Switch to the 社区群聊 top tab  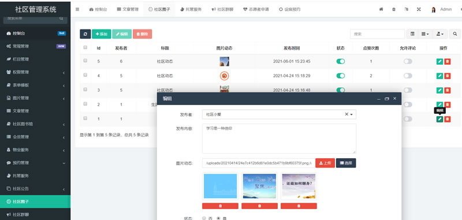[222, 9]
